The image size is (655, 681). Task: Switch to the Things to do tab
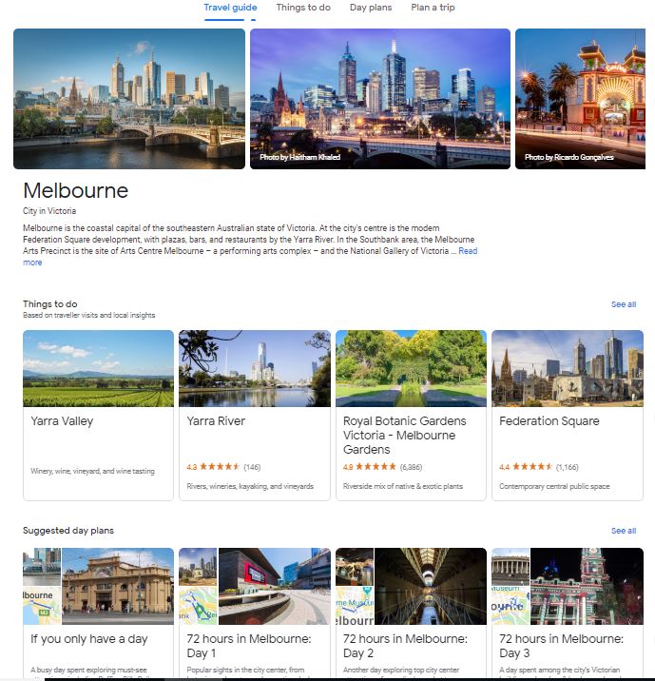click(x=303, y=8)
